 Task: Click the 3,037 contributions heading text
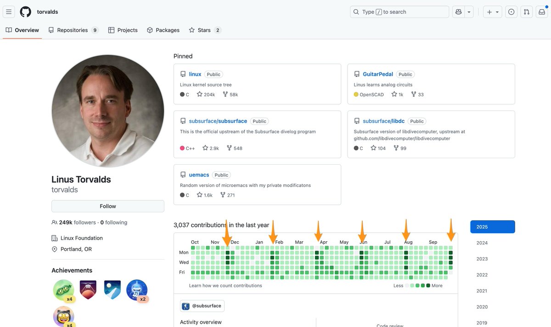click(x=221, y=225)
